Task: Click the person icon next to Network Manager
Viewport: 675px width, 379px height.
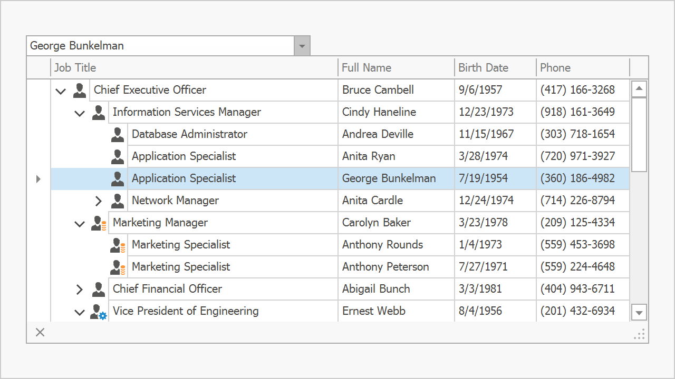Action: tap(117, 201)
